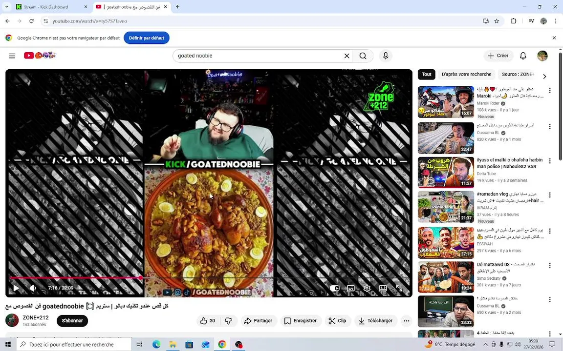The width and height of the screenshot is (563, 351).
Task: Like the video
Action: [208, 321]
